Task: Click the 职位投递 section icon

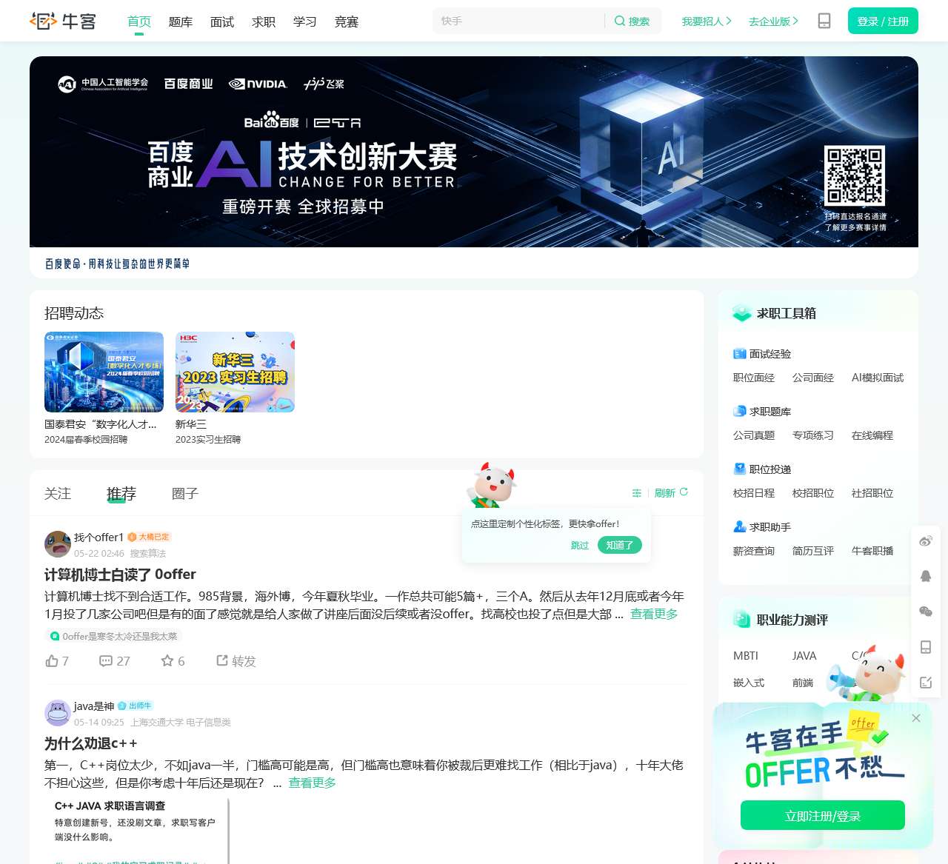Action: 739,469
